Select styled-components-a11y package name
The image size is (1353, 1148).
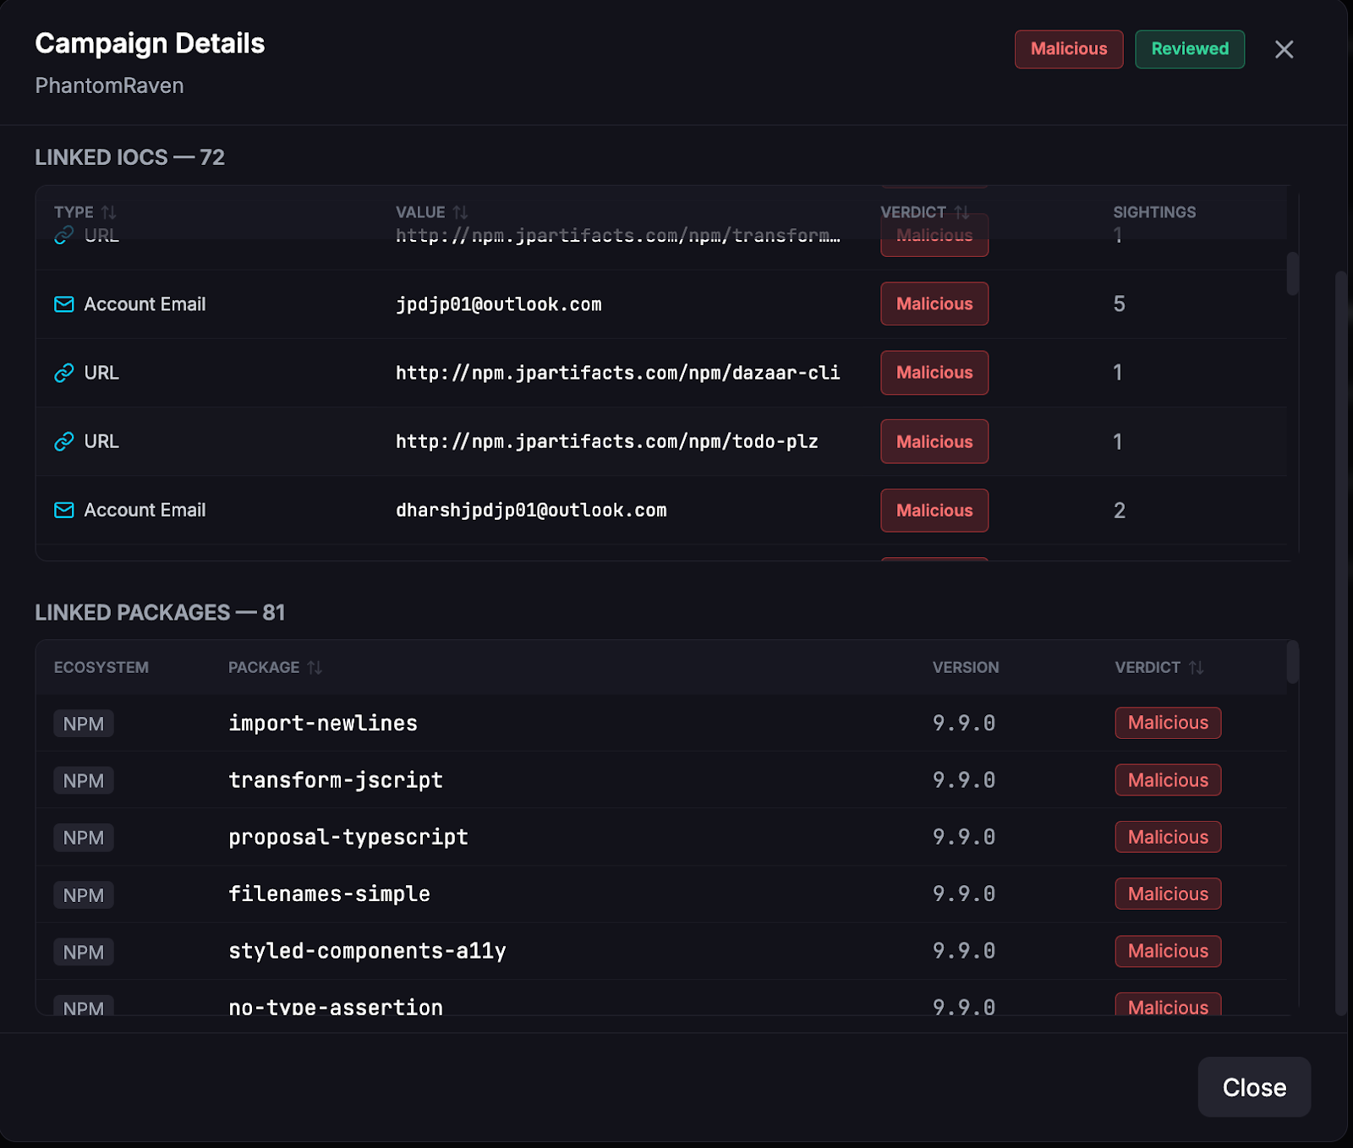(367, 951)
